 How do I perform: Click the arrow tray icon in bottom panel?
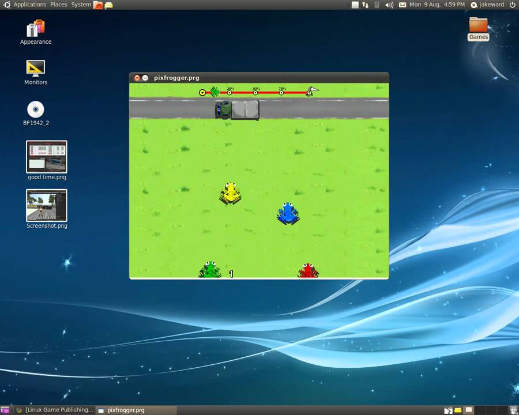click(448, 410)
